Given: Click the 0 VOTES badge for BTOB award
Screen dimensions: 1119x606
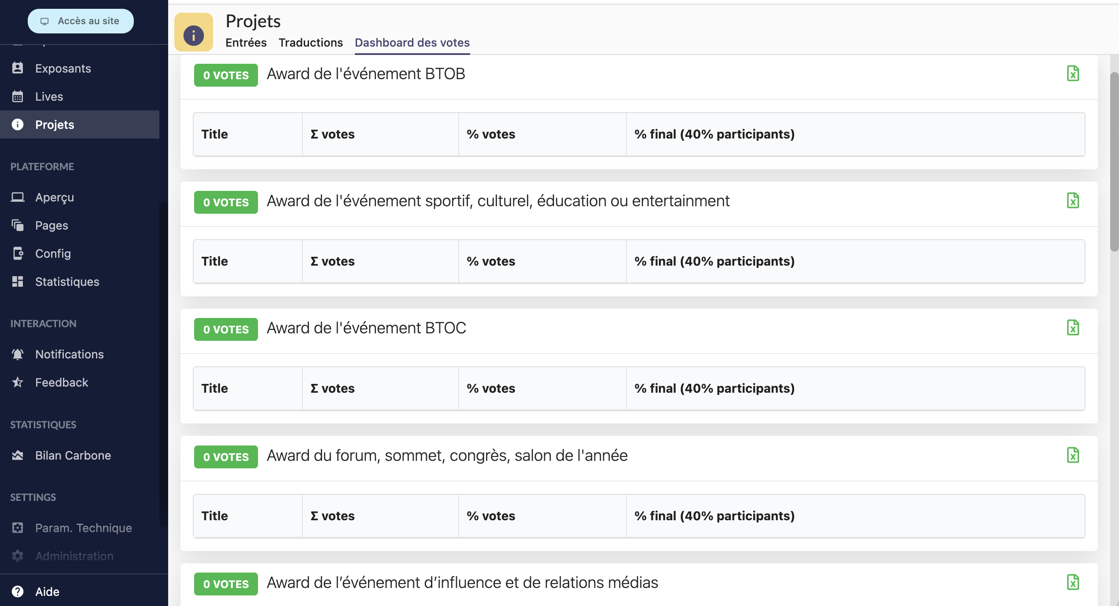Looking at the screenshot, I should [x=226, y=75].
